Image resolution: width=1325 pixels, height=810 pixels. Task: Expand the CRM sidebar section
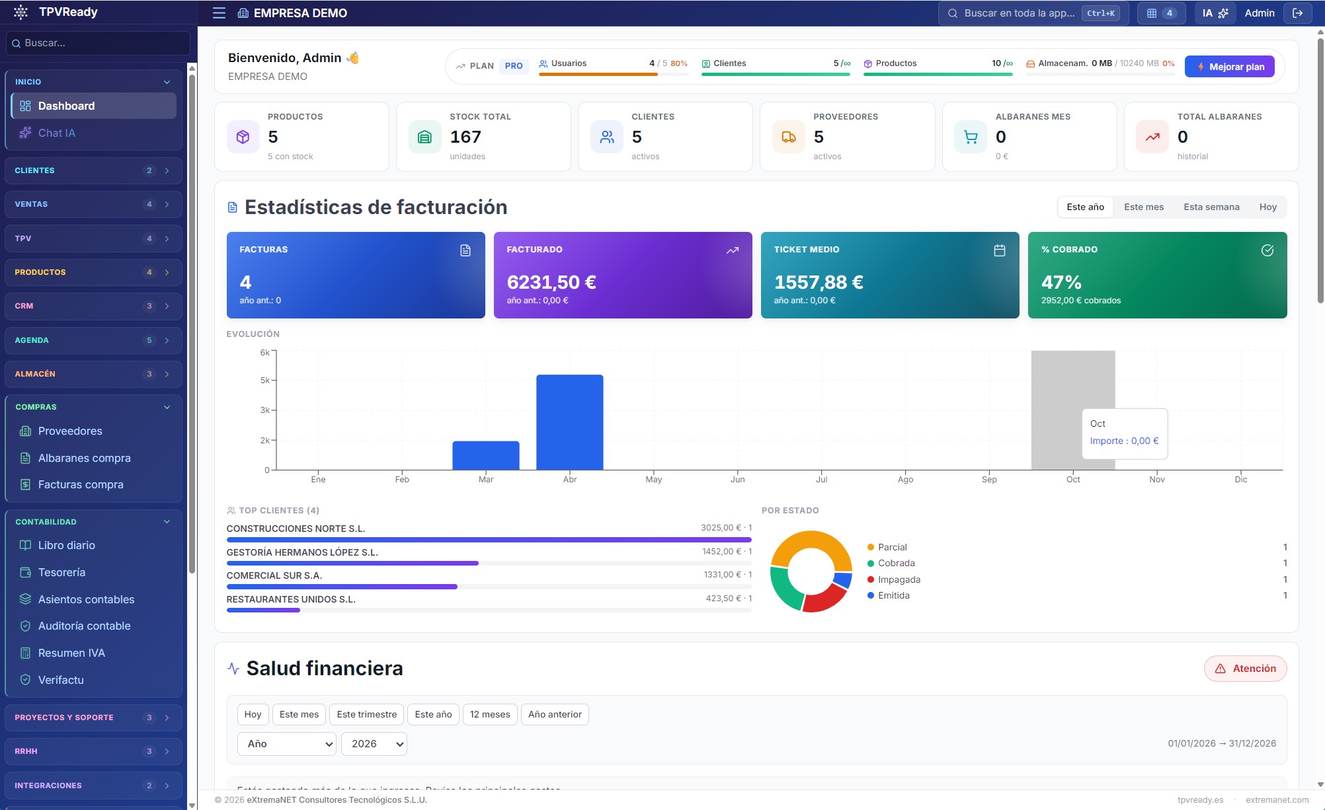tap(93, 306)
